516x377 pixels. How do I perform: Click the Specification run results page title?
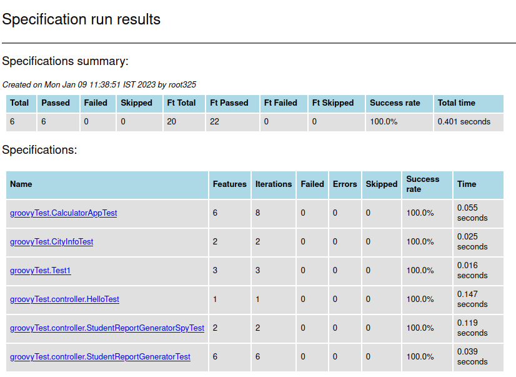81,19
